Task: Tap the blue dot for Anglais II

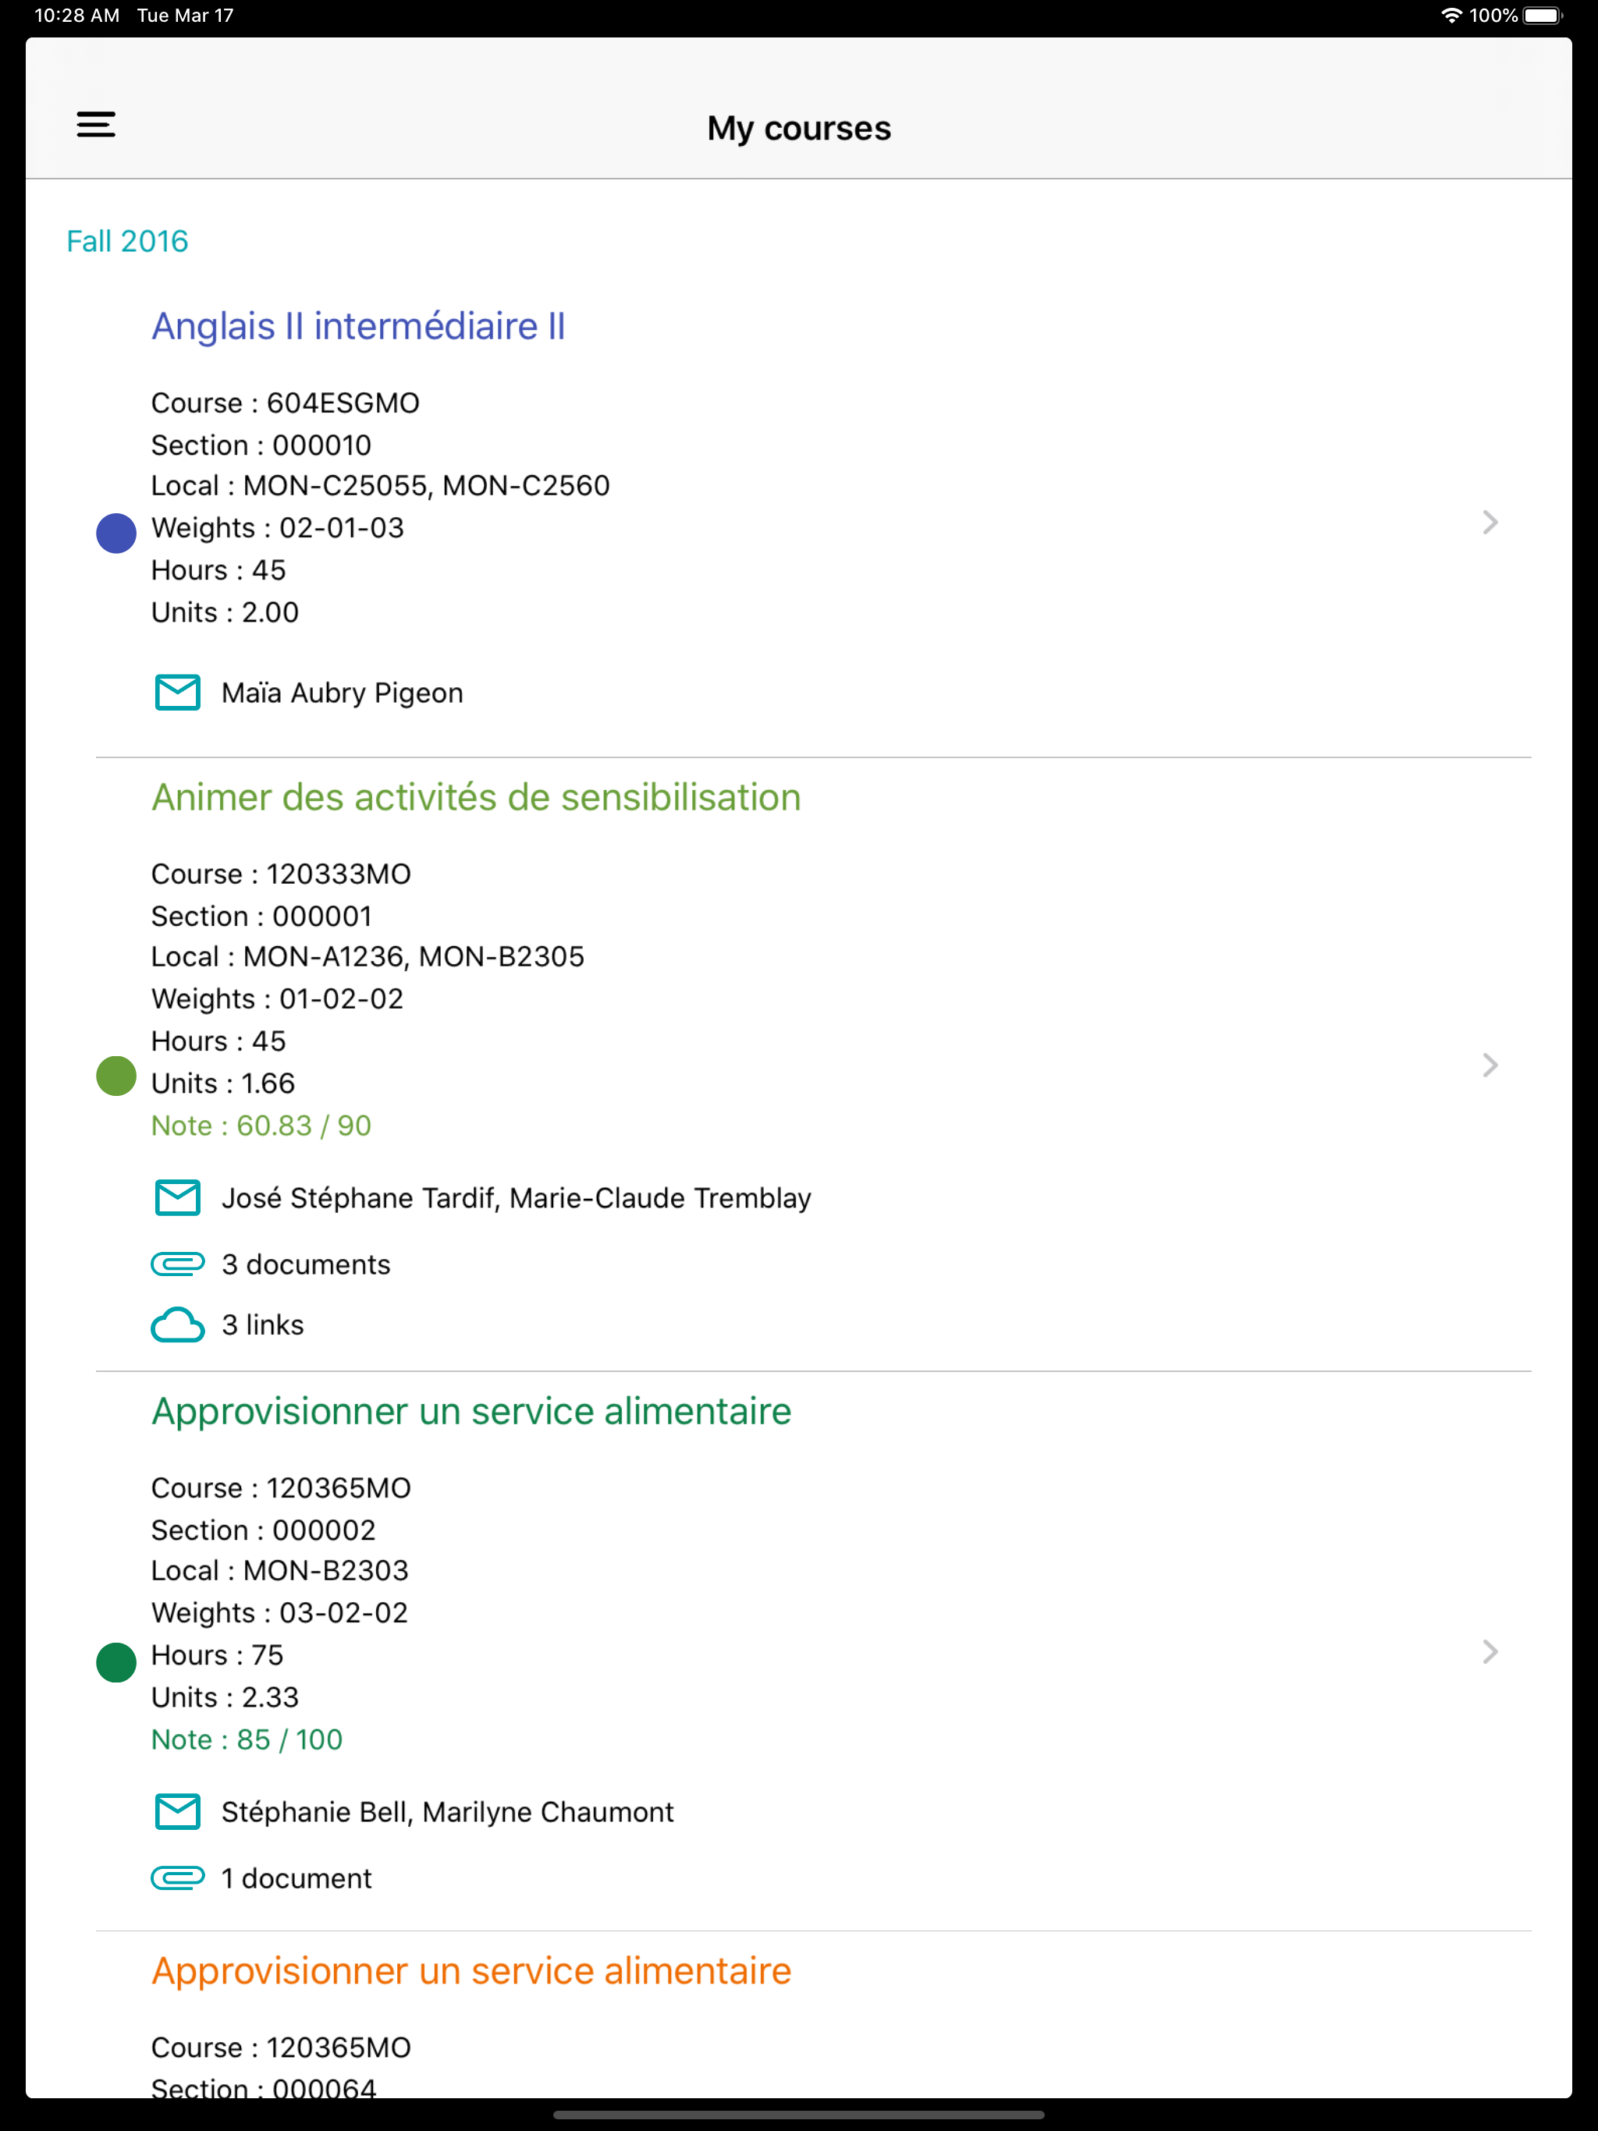Action: tap(116, 533)
